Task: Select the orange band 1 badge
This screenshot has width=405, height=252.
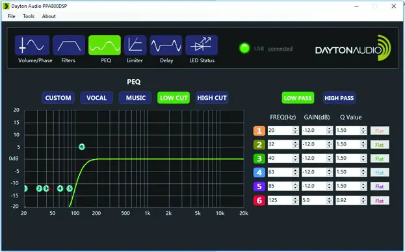Action: pos(259,131)
